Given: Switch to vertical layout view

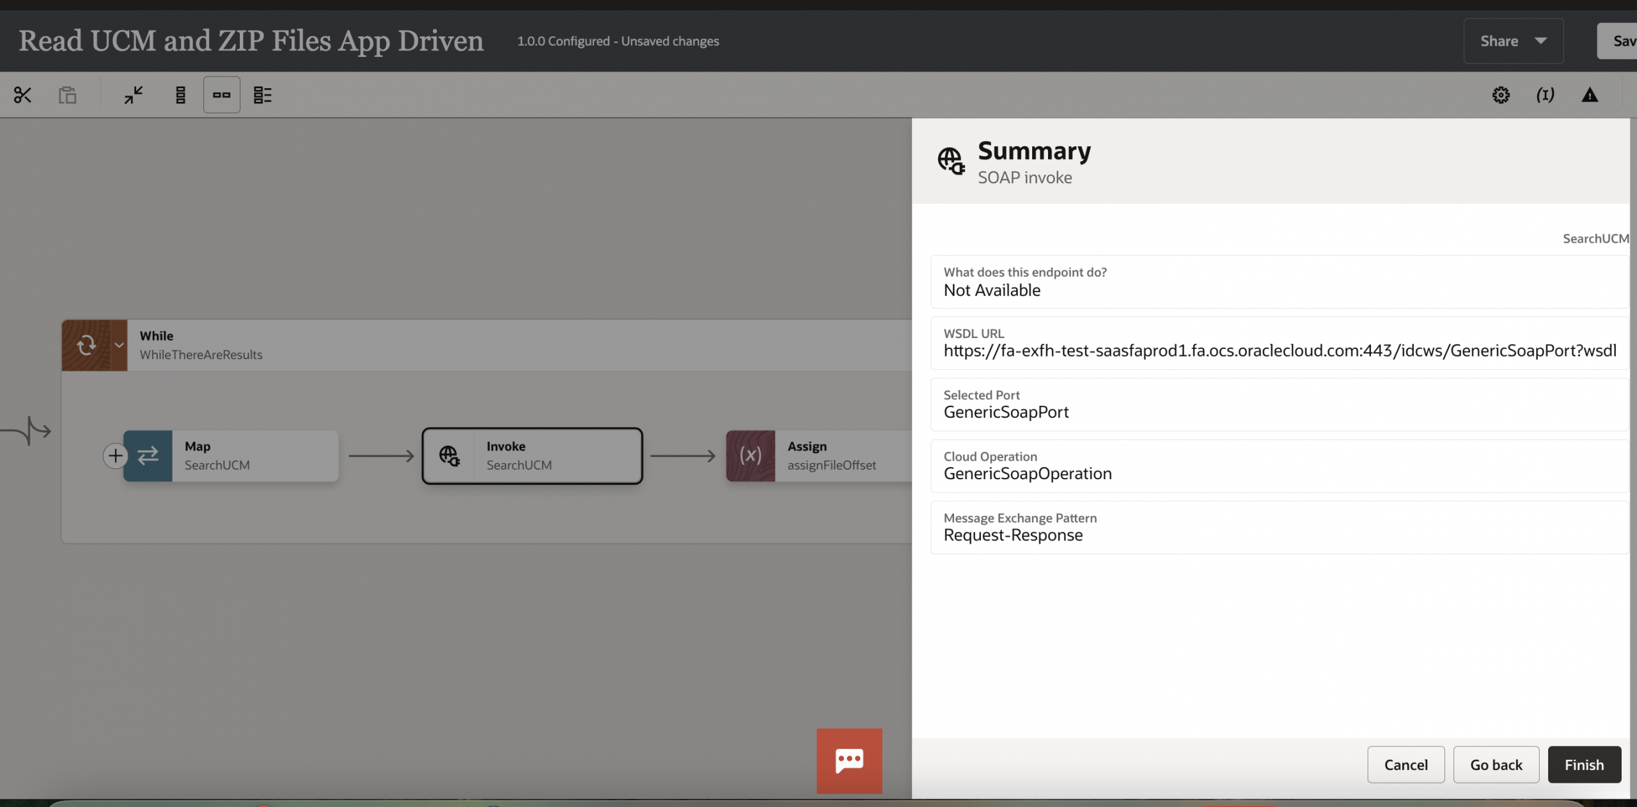Looking at the screenshot, I should pyautogui.click(x=181, y=94).
